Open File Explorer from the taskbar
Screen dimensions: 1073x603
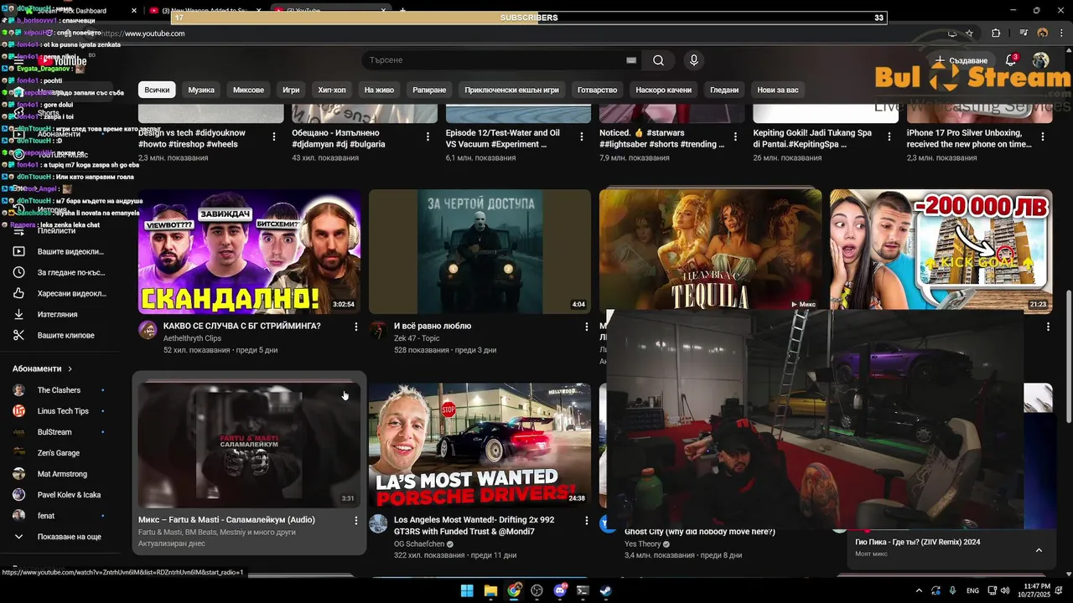pyautogui.click(x=490, y=590)
